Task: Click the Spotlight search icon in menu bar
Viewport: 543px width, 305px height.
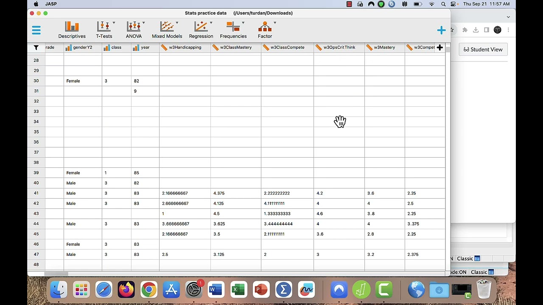Action: [443, 4]
